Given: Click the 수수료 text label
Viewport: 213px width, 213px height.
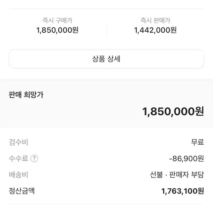Looking at the screenshot, I should pyautogui.click(x=18, y=158).
